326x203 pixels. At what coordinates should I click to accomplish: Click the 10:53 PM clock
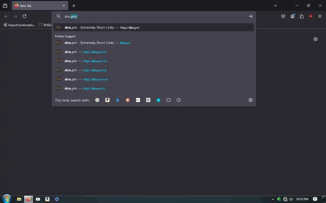[x=302, y=199]
